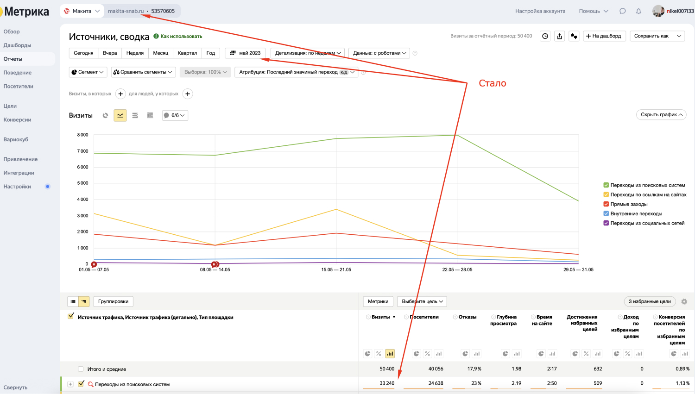Click the май 2023 date picker
The image size is (695, 394).
click(x=246, y=53)
